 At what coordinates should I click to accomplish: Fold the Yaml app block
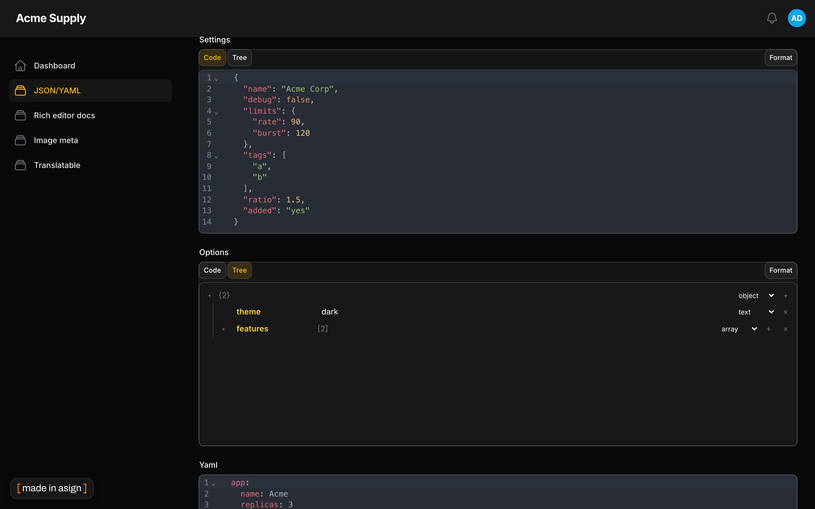(214, 484)
